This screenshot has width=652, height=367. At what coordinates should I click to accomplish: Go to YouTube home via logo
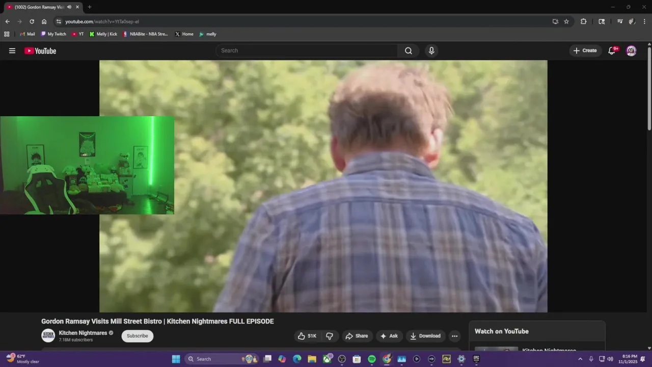coord(40,50)
